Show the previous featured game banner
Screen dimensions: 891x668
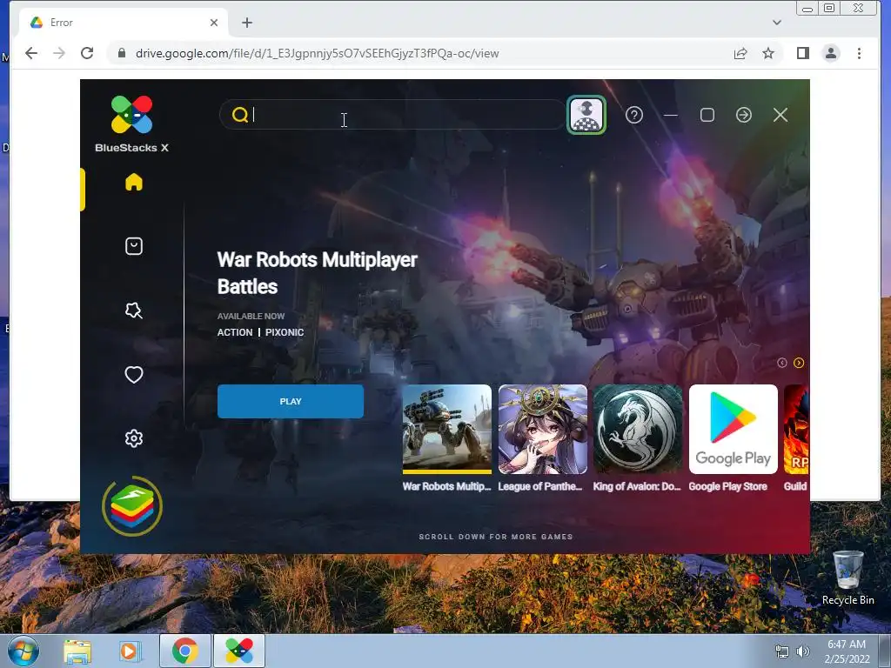(x=782, y=363)
